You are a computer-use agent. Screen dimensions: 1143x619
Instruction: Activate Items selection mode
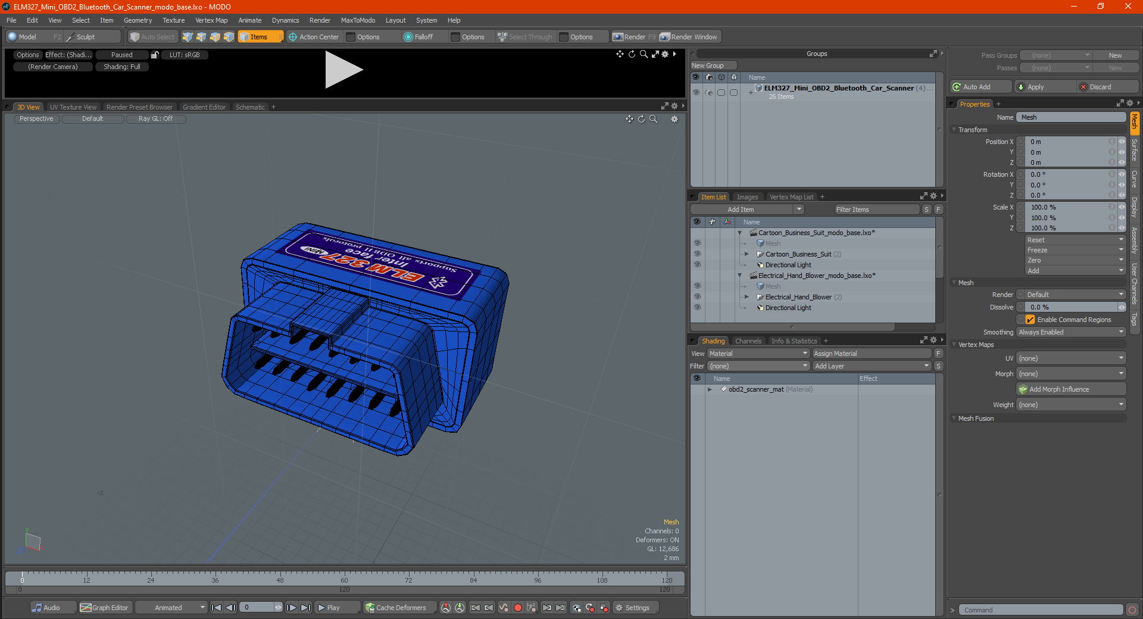pyautogui.click(x=260, y=37)
